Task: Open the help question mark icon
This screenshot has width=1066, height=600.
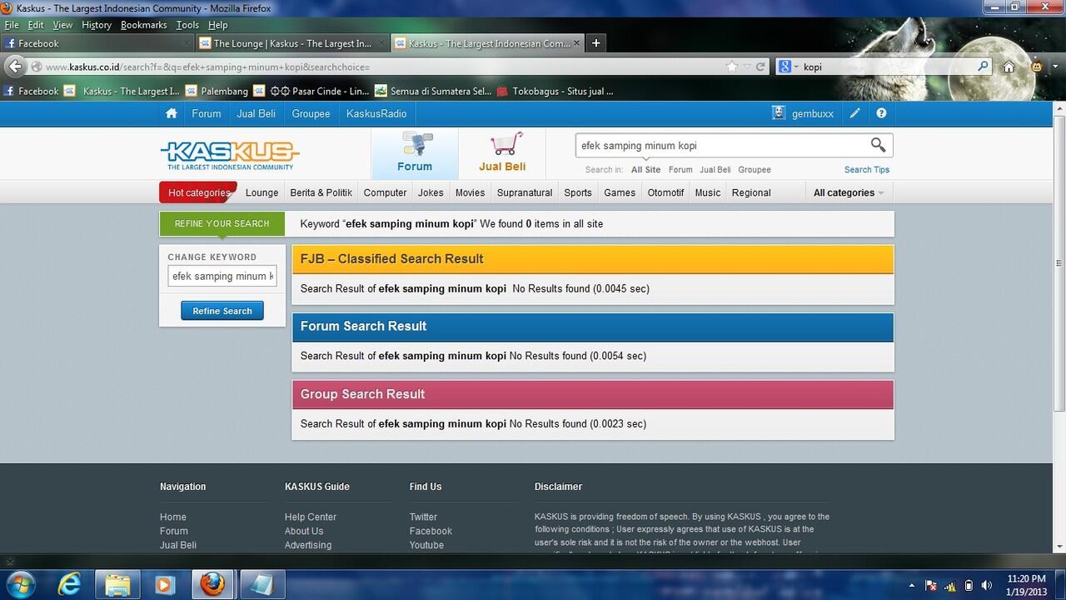Action: coord(881,113)
